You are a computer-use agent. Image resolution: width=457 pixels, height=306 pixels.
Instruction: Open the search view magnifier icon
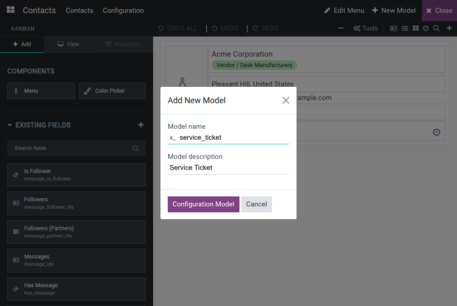click(436, 28)
